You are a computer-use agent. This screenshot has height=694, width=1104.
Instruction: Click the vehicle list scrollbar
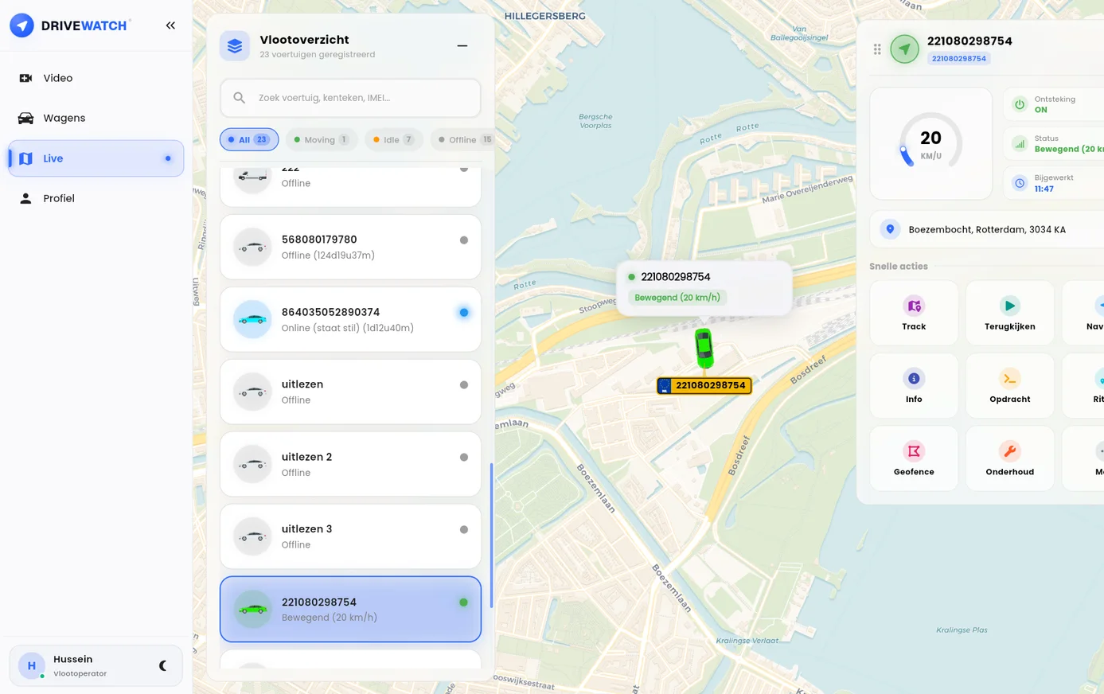[x=491, y=535]
